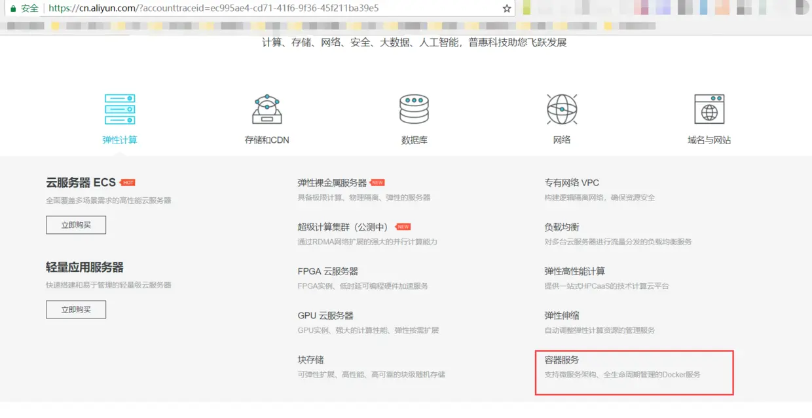Click the description 自动调整弹性计算资源的管理服务
Viewport: 812px width, 418px height.
pos(600,330)
